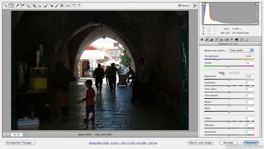Screen dimensions: 264x149
Task: Click the Teinte value field
Action: 249,63
